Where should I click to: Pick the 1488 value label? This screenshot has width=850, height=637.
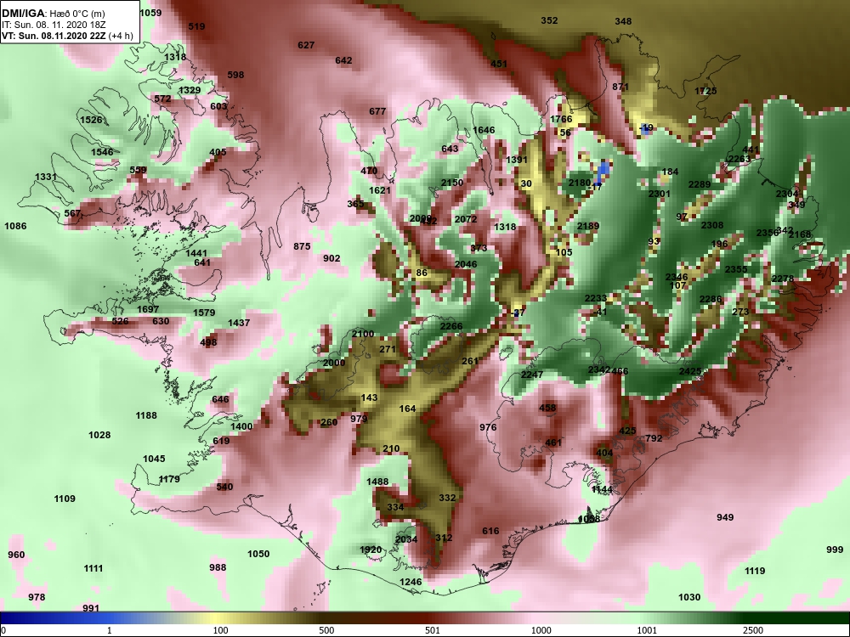[378, 482]
